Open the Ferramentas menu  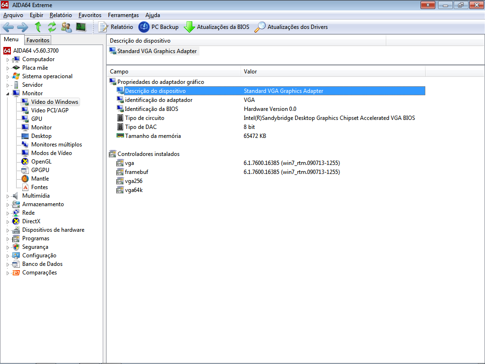point(123,15)
